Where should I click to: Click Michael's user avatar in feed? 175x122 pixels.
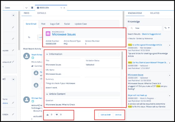[26, 99]
